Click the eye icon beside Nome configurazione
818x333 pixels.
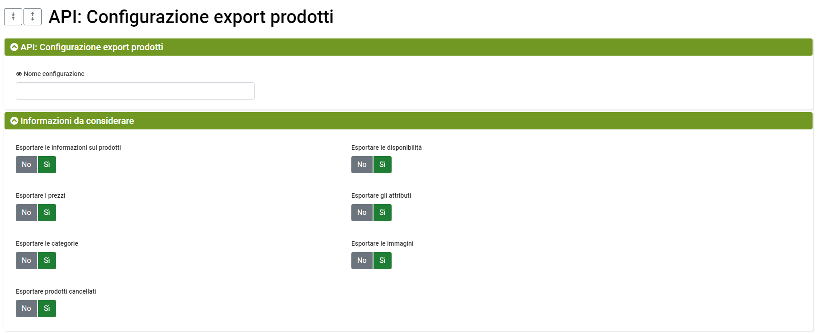(19, 74)
